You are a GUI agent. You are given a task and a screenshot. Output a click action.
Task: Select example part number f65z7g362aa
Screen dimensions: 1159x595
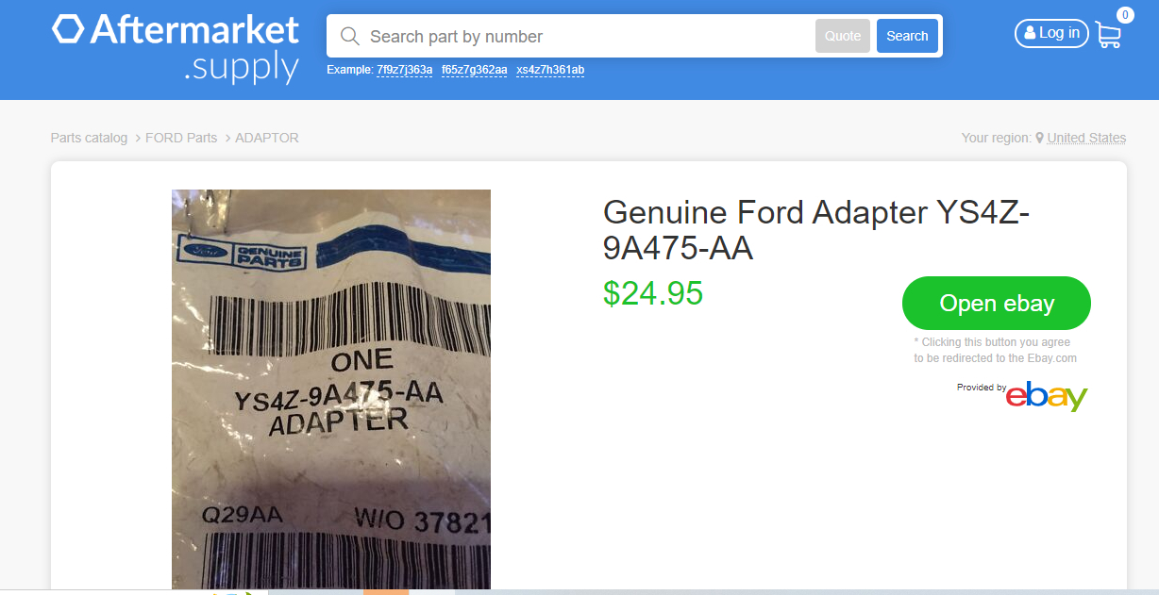[474, 70]
